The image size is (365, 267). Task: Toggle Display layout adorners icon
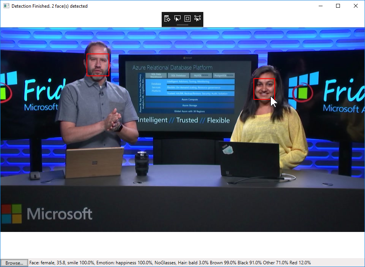(x=188, y=18)
